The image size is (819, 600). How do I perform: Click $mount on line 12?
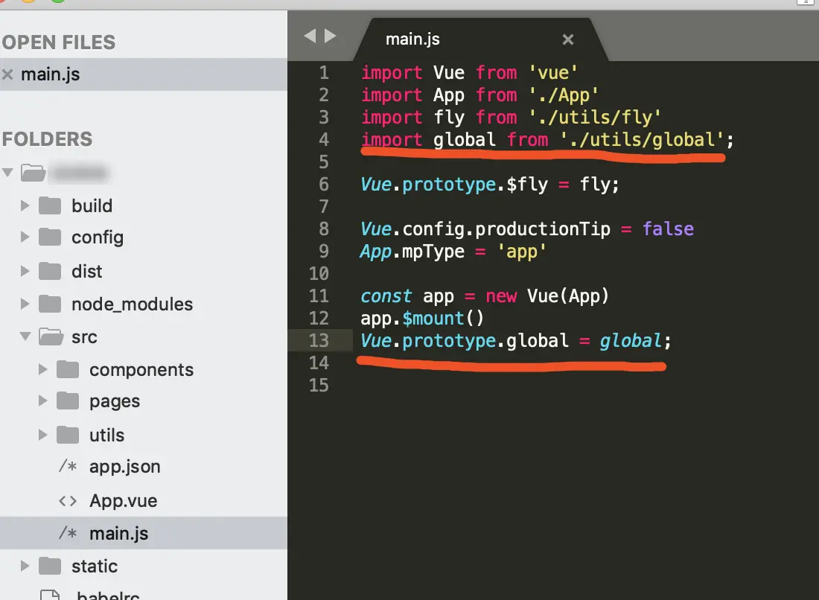click(x=433, y=319)
